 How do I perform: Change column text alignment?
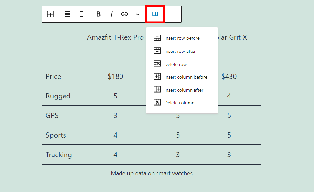81,14
